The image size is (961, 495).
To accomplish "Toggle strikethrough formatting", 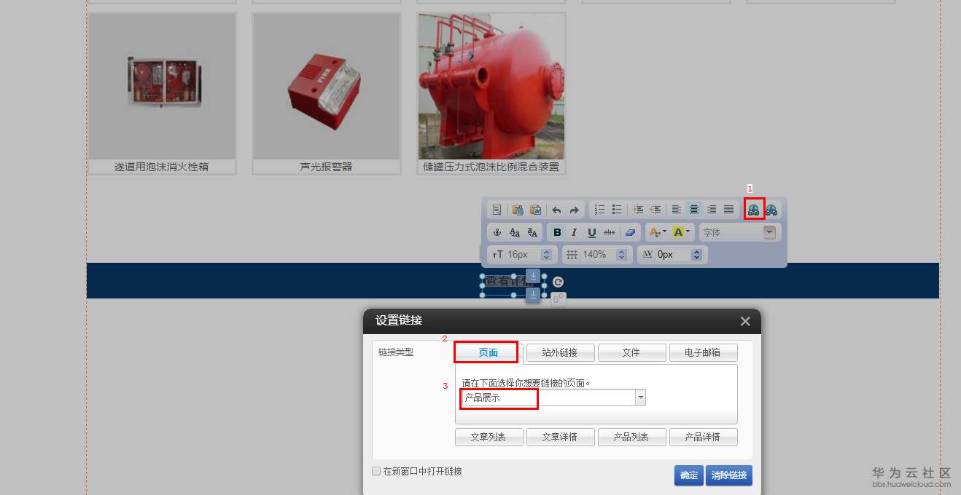I will (609, 233).
